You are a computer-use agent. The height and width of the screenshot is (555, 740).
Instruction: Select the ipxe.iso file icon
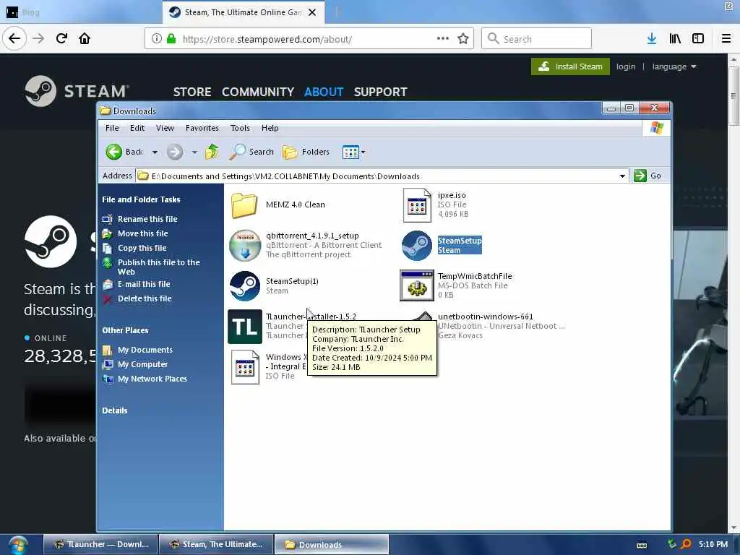(x=417, y=205)
